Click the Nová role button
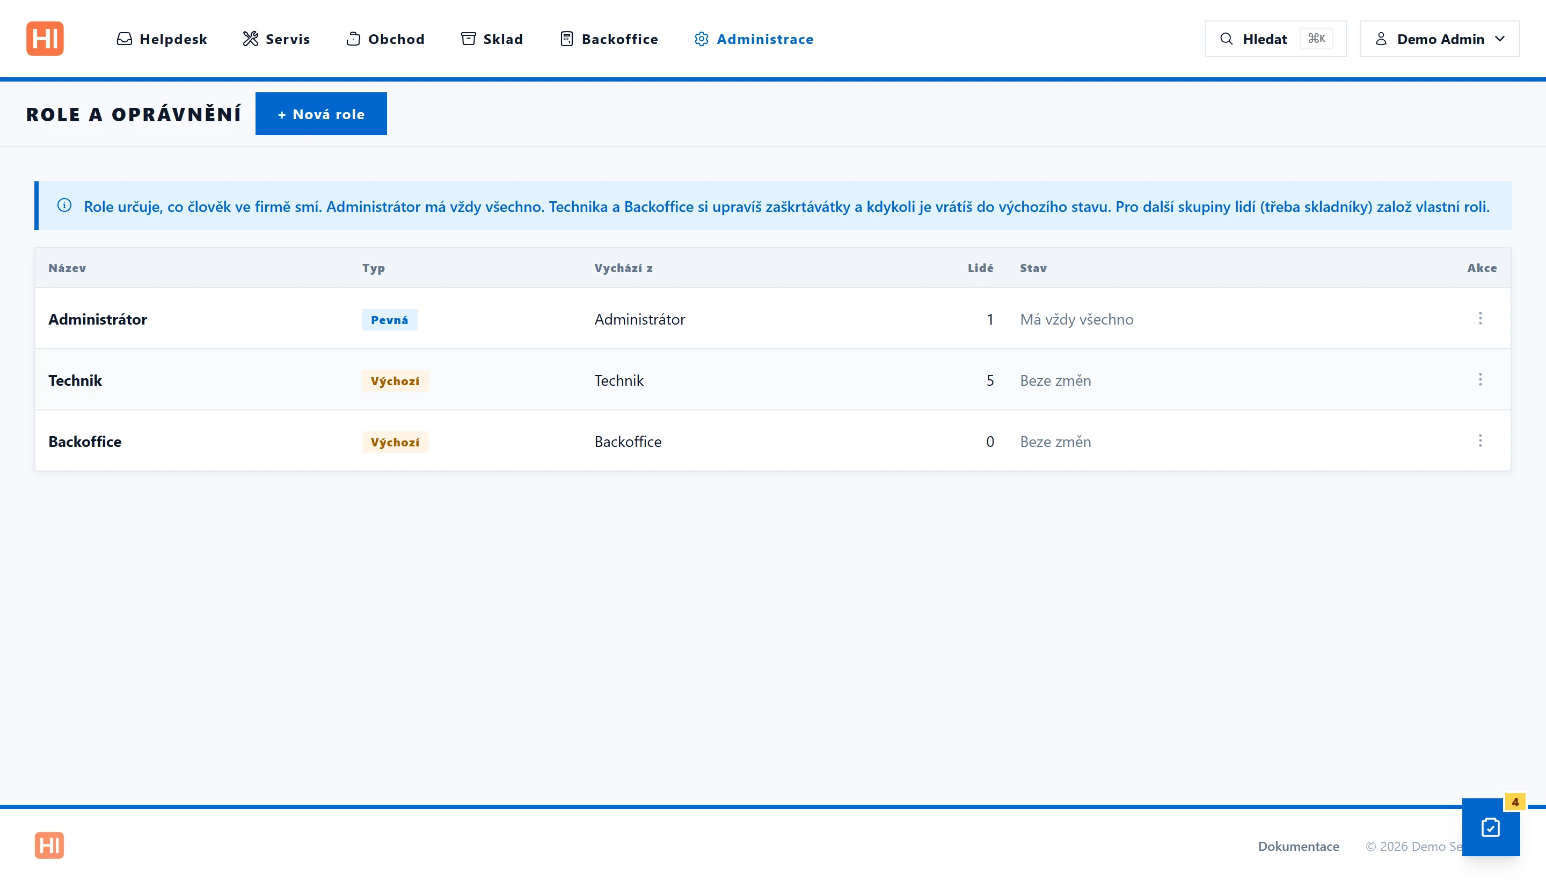Screen dimensions: 1546x882 click(x=321, y=114)
